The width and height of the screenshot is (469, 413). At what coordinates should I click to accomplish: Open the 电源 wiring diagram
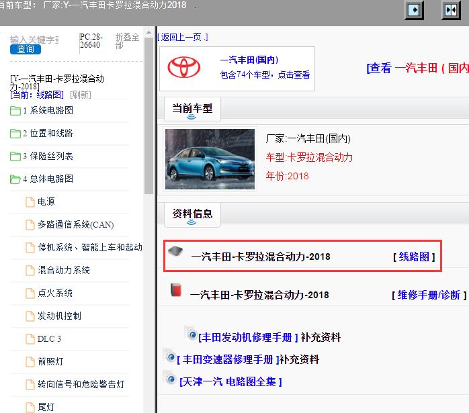(x=46, y=201)
